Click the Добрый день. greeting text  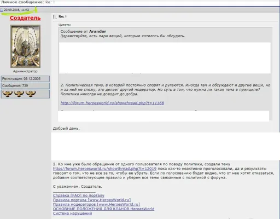click(66, 128)
